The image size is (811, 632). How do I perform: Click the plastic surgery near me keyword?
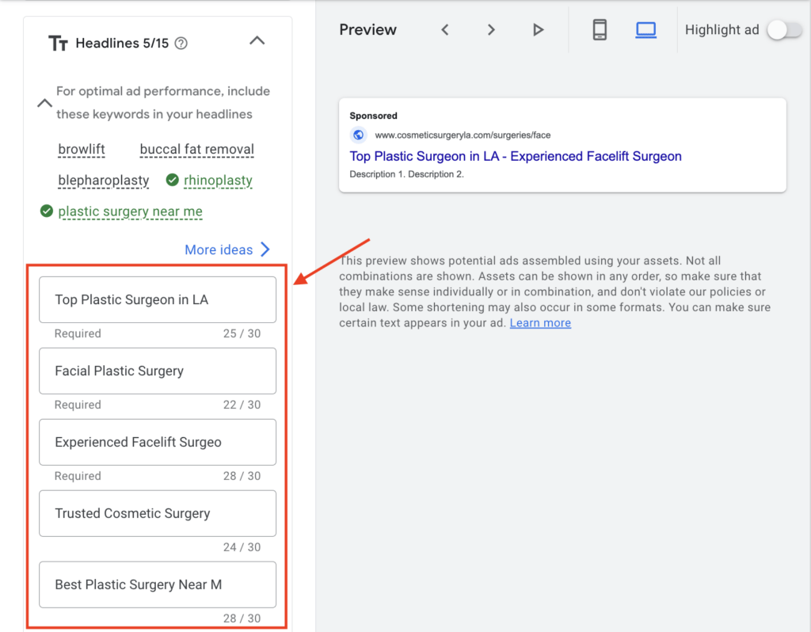coord(130,211)
